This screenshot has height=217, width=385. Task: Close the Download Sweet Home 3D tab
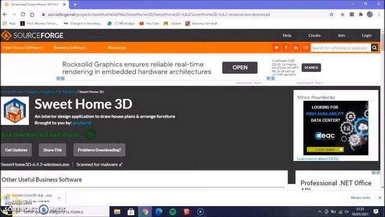64,4
